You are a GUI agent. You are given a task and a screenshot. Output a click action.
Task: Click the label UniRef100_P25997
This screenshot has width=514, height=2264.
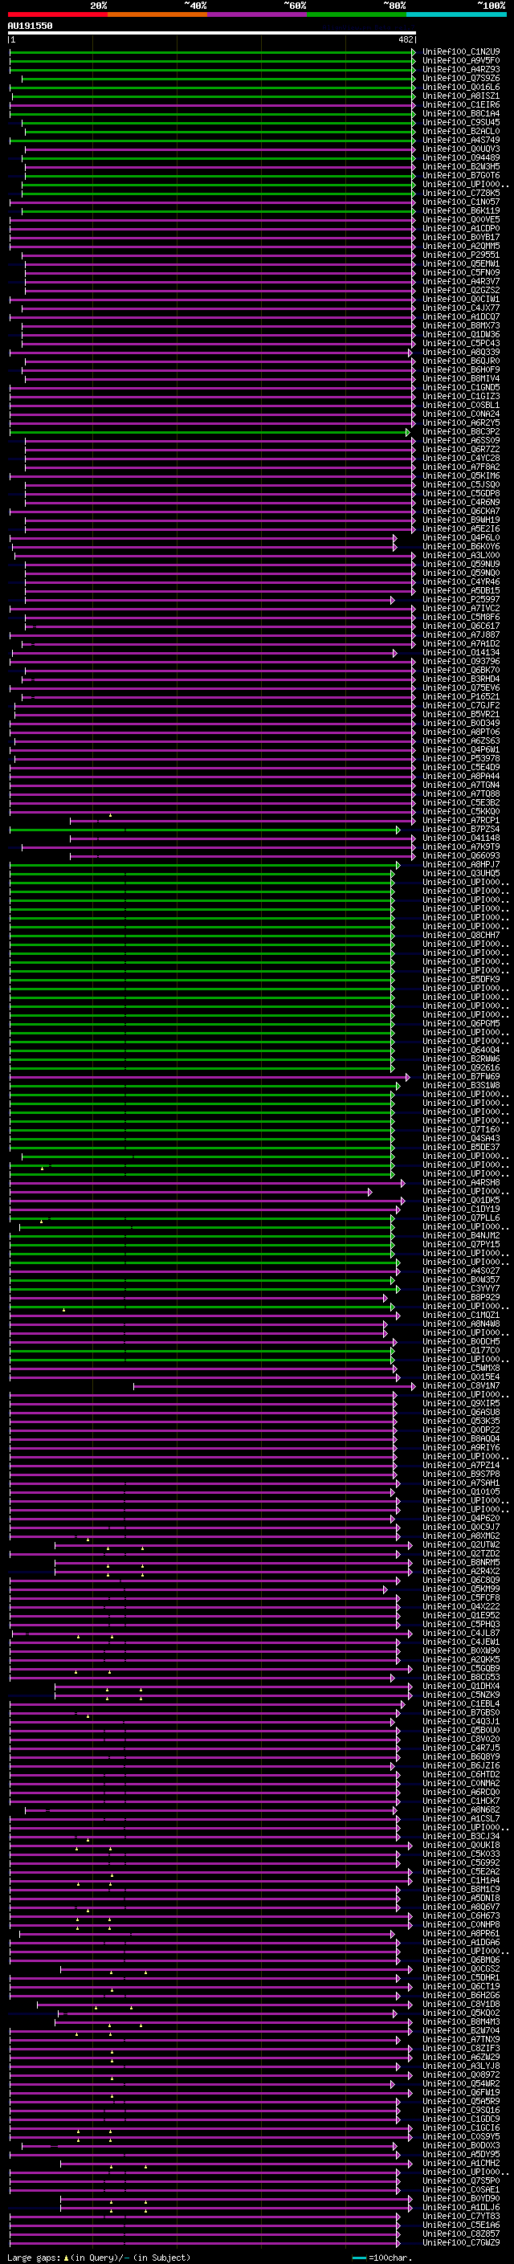(460, 599)
